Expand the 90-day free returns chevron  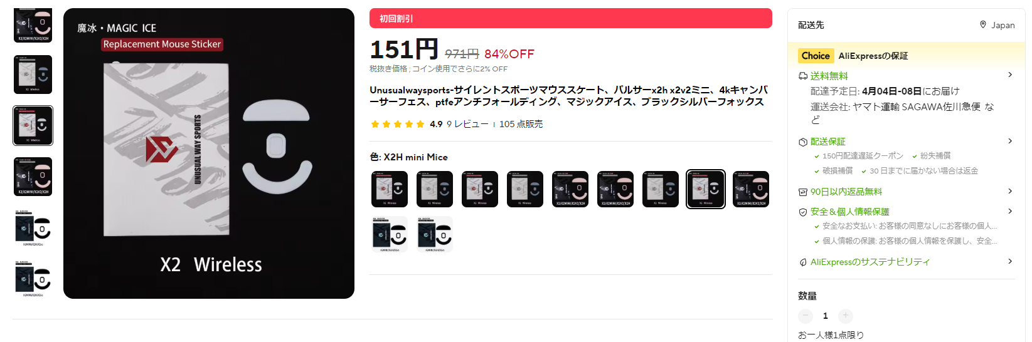1010,191
